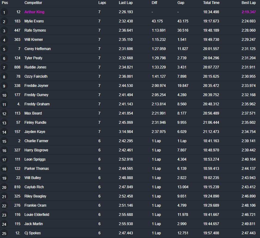Sort by Total Time column header
260x238 pixels.
coord(211,3)
